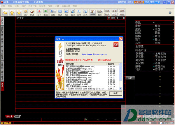Click the 程序名称 column header
This screenshot has height=125, width=175.
click(x=86, y=64)
